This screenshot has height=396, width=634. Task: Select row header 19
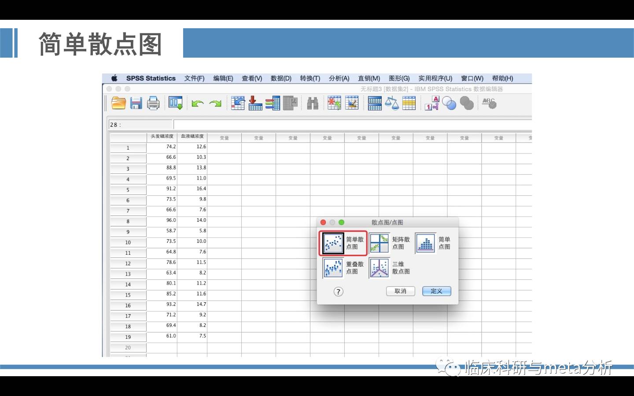coord(128,337)
